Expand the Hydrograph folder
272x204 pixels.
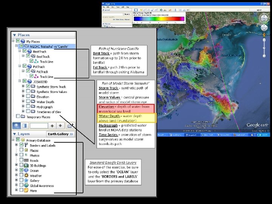(23, 106)
